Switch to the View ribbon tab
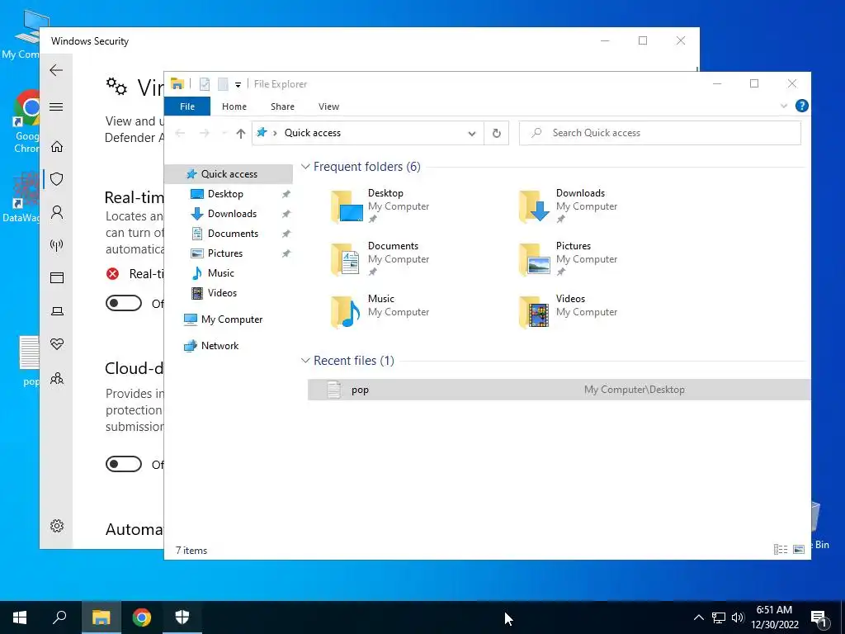 pyautogui.click(x=328, y=106)
